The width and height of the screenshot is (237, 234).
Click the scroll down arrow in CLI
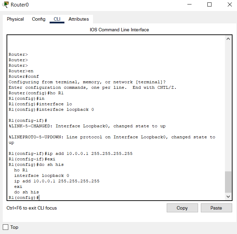[x=228, y=196]
